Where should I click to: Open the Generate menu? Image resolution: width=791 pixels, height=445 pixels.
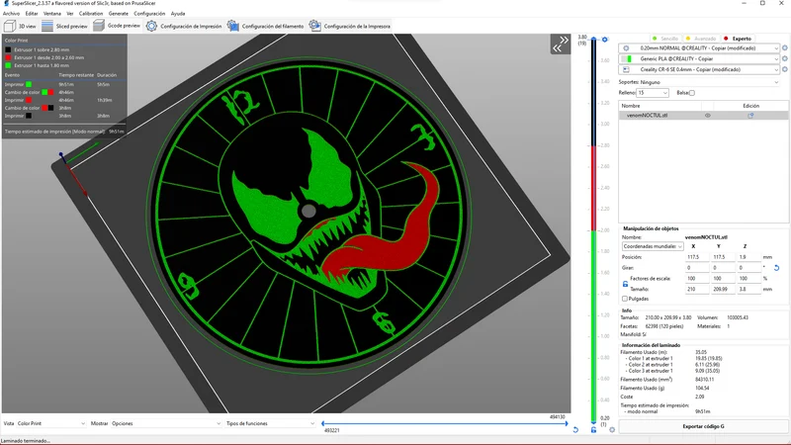[118, 14]
